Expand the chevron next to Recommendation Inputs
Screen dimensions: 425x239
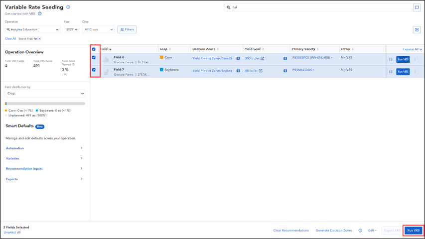click(x=82, y=169)
